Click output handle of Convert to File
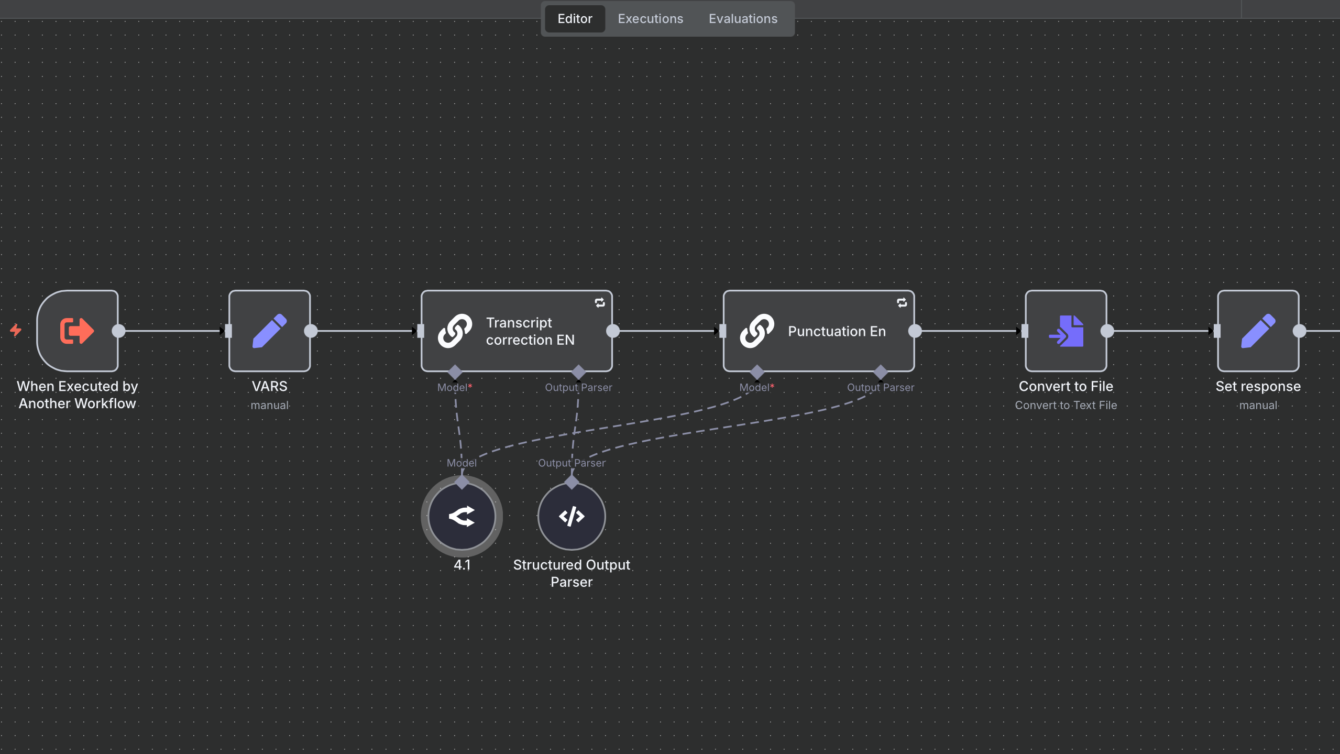The width and height of the screenshot is (1340, 754). coord(1107,331)
